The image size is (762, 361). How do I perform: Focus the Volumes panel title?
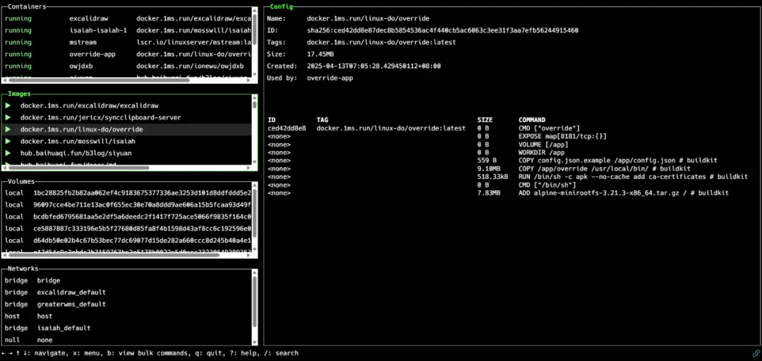click(x=21, y=182)
